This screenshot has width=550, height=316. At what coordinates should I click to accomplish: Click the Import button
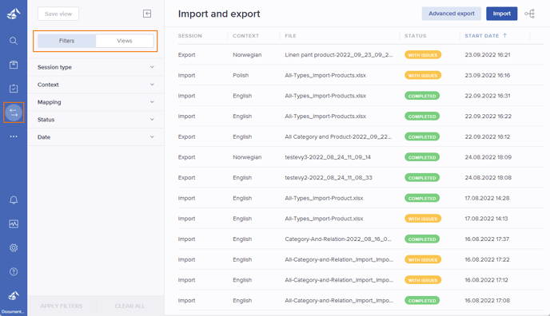point(501,14)
